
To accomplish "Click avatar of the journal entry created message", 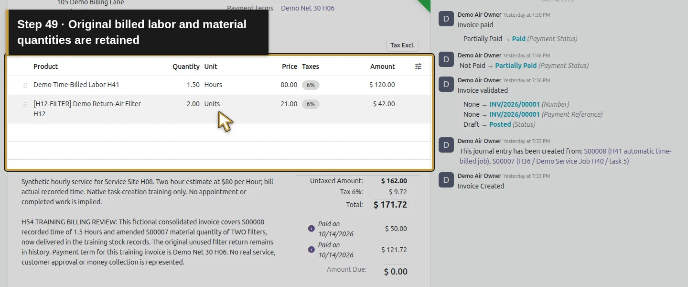I will click(x=446, y=145).
